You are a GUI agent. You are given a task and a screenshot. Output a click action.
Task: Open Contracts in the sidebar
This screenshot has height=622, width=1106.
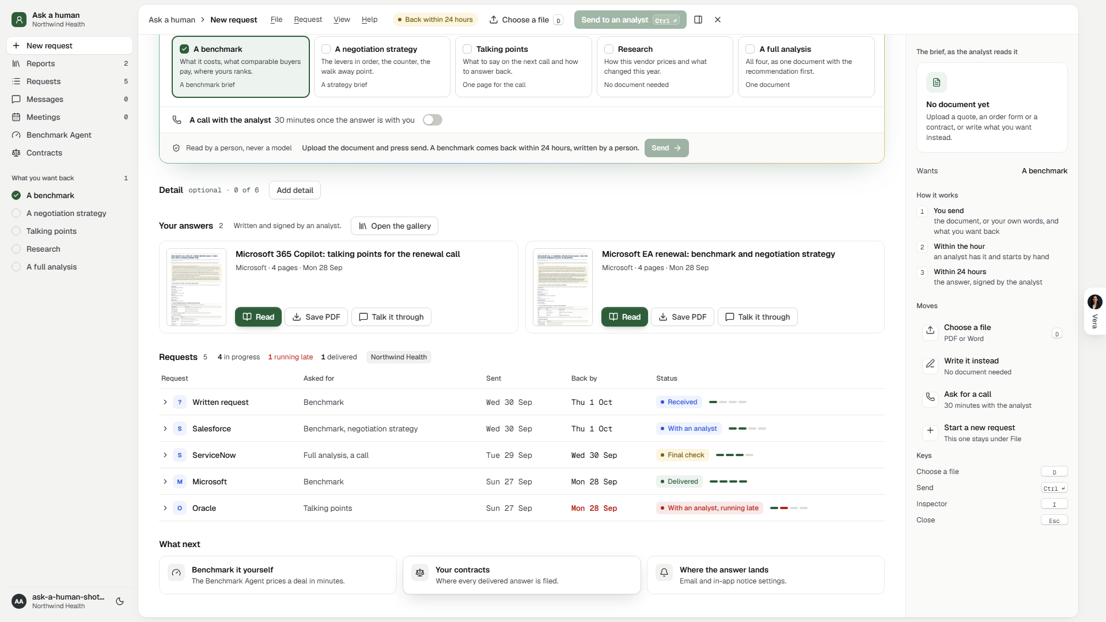pos(69,153)
